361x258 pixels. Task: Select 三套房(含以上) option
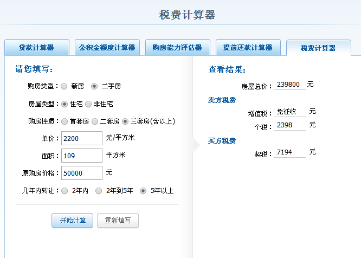[125, 121]
